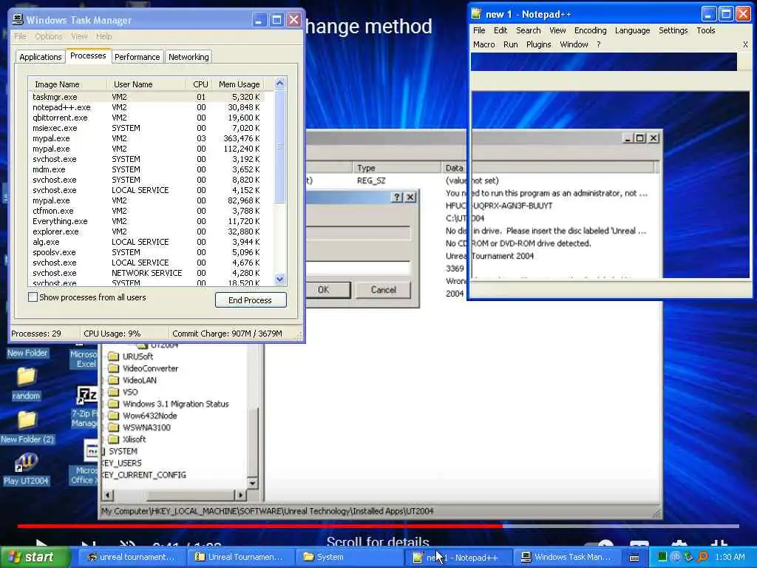Switch to unreal tournament taskbar button
Image resolution: width=757 pixels, height=568 pixels.
click(x=130, y=557)
